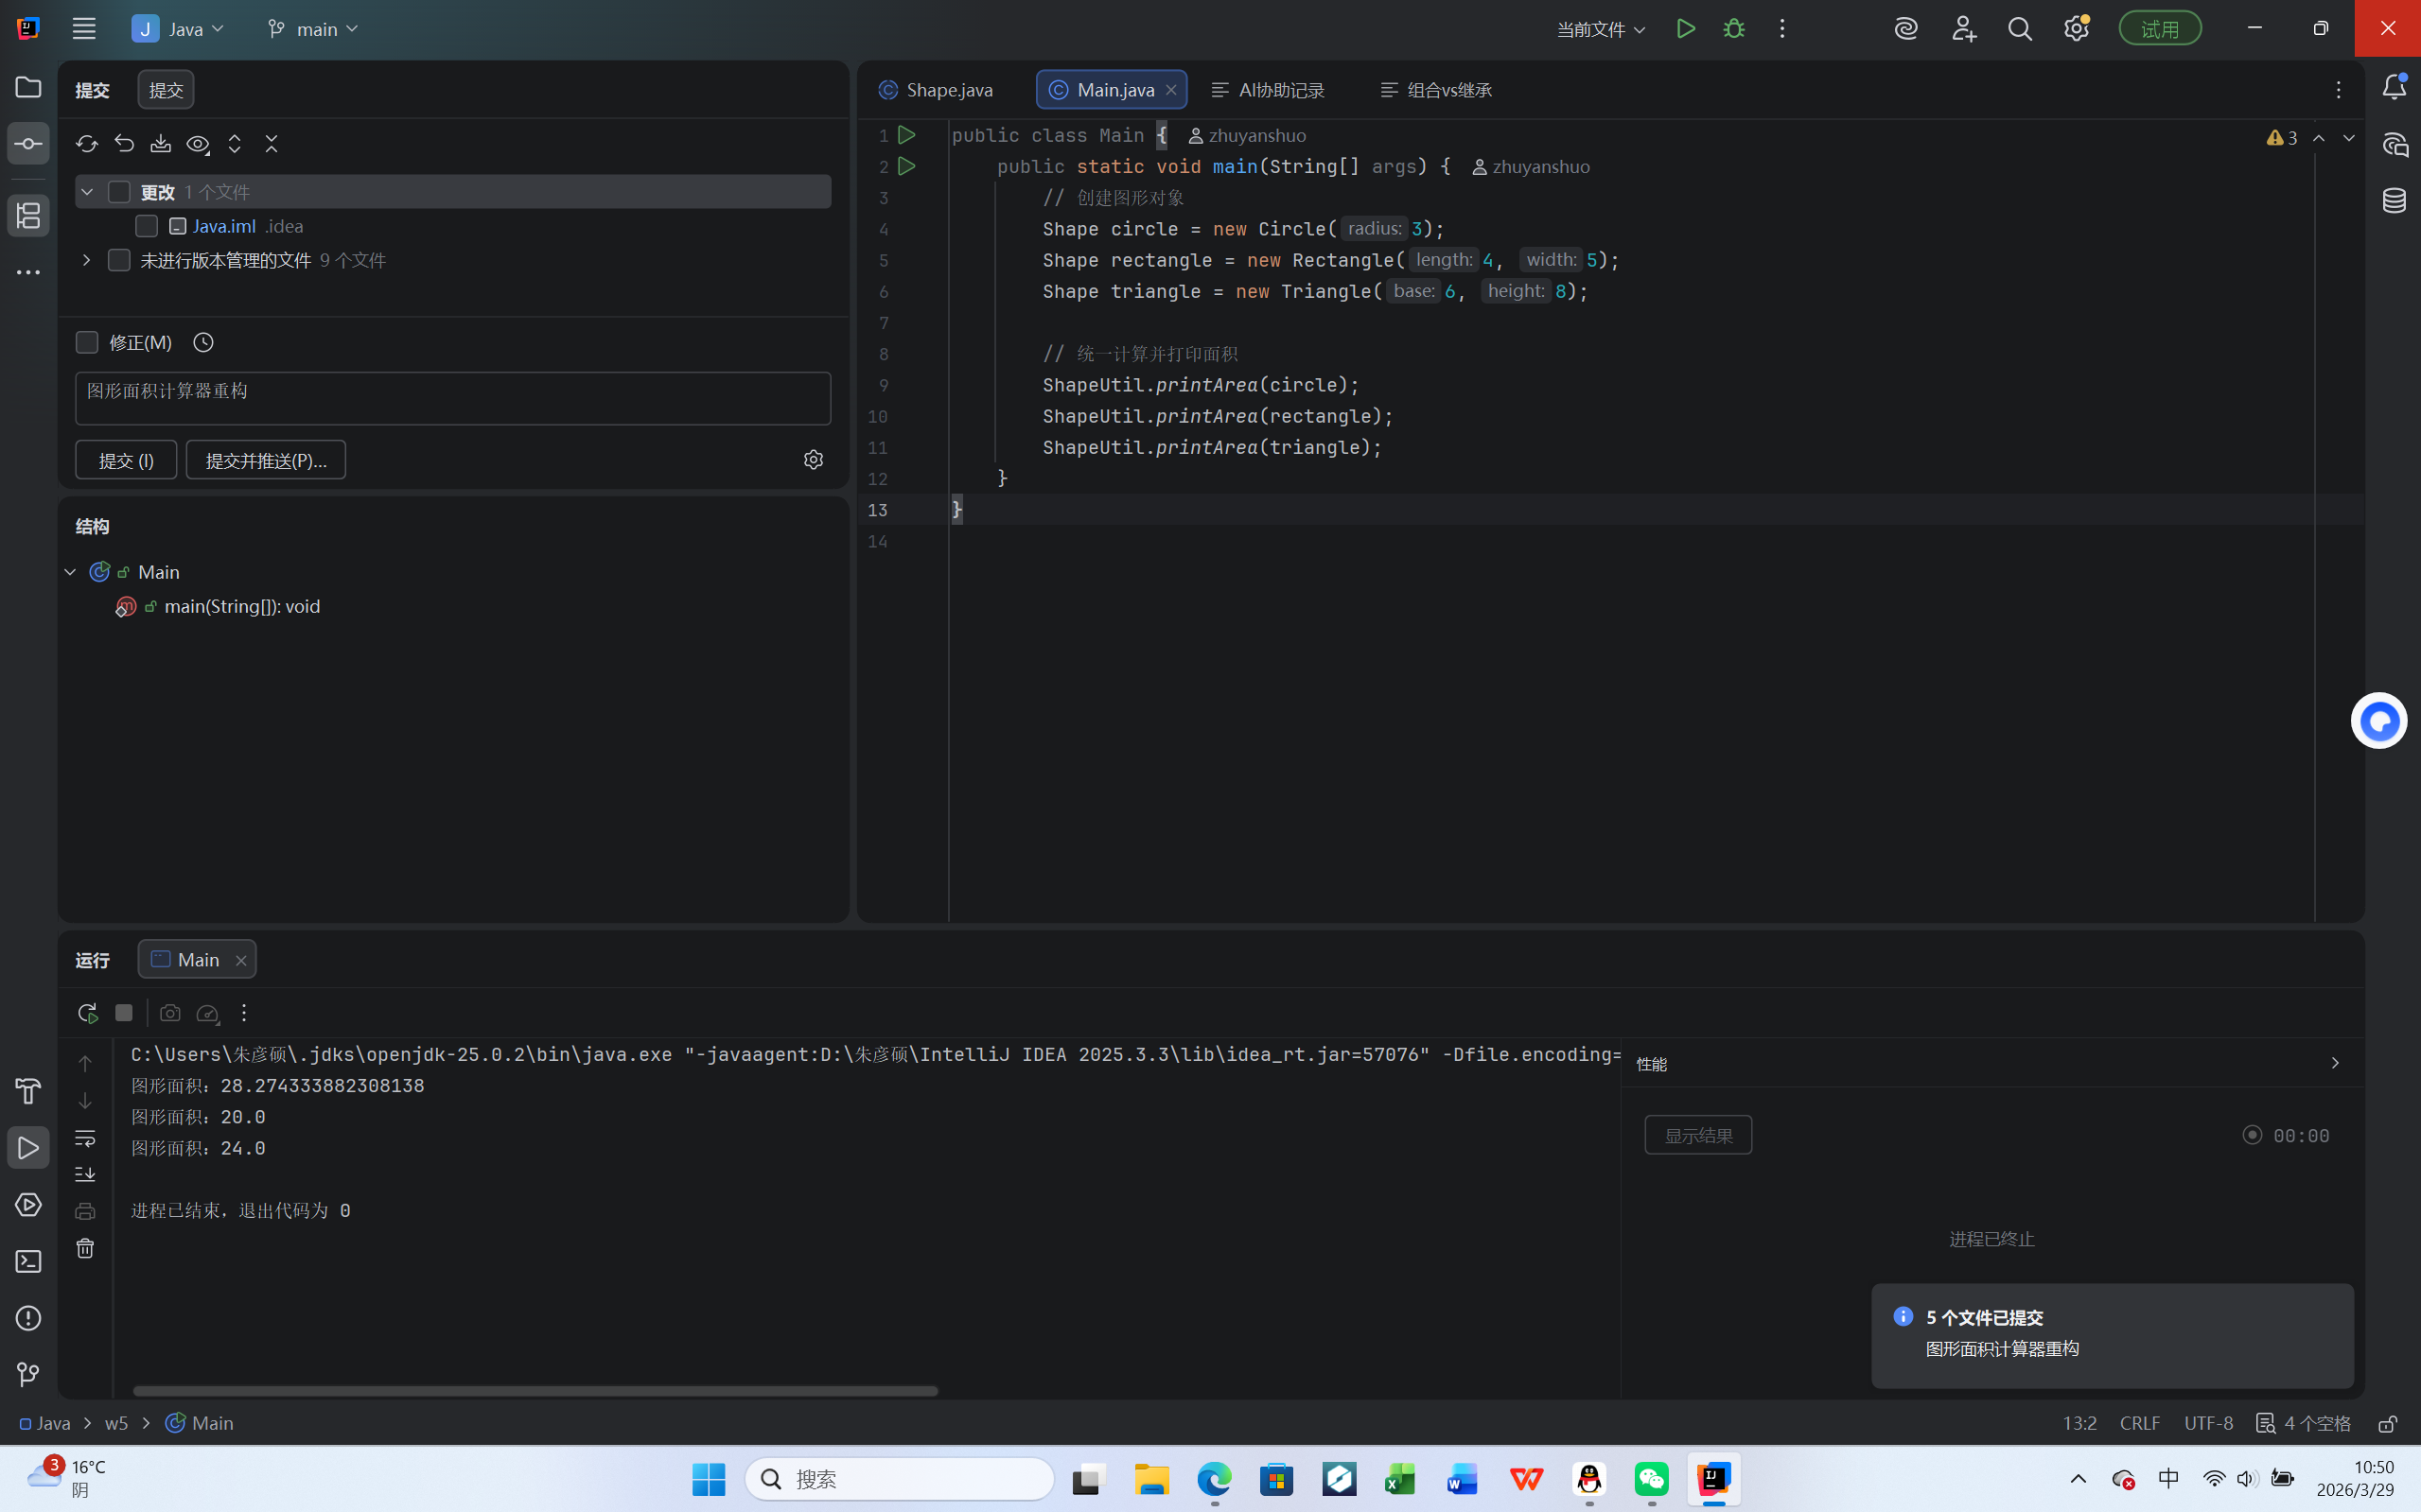This screenshot has width=2421, height=1512.
Task: Click the 提交并推送(P)... button
Action: point(266,460)
